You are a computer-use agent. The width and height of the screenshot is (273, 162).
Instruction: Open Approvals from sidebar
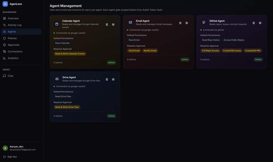(21, 45)
